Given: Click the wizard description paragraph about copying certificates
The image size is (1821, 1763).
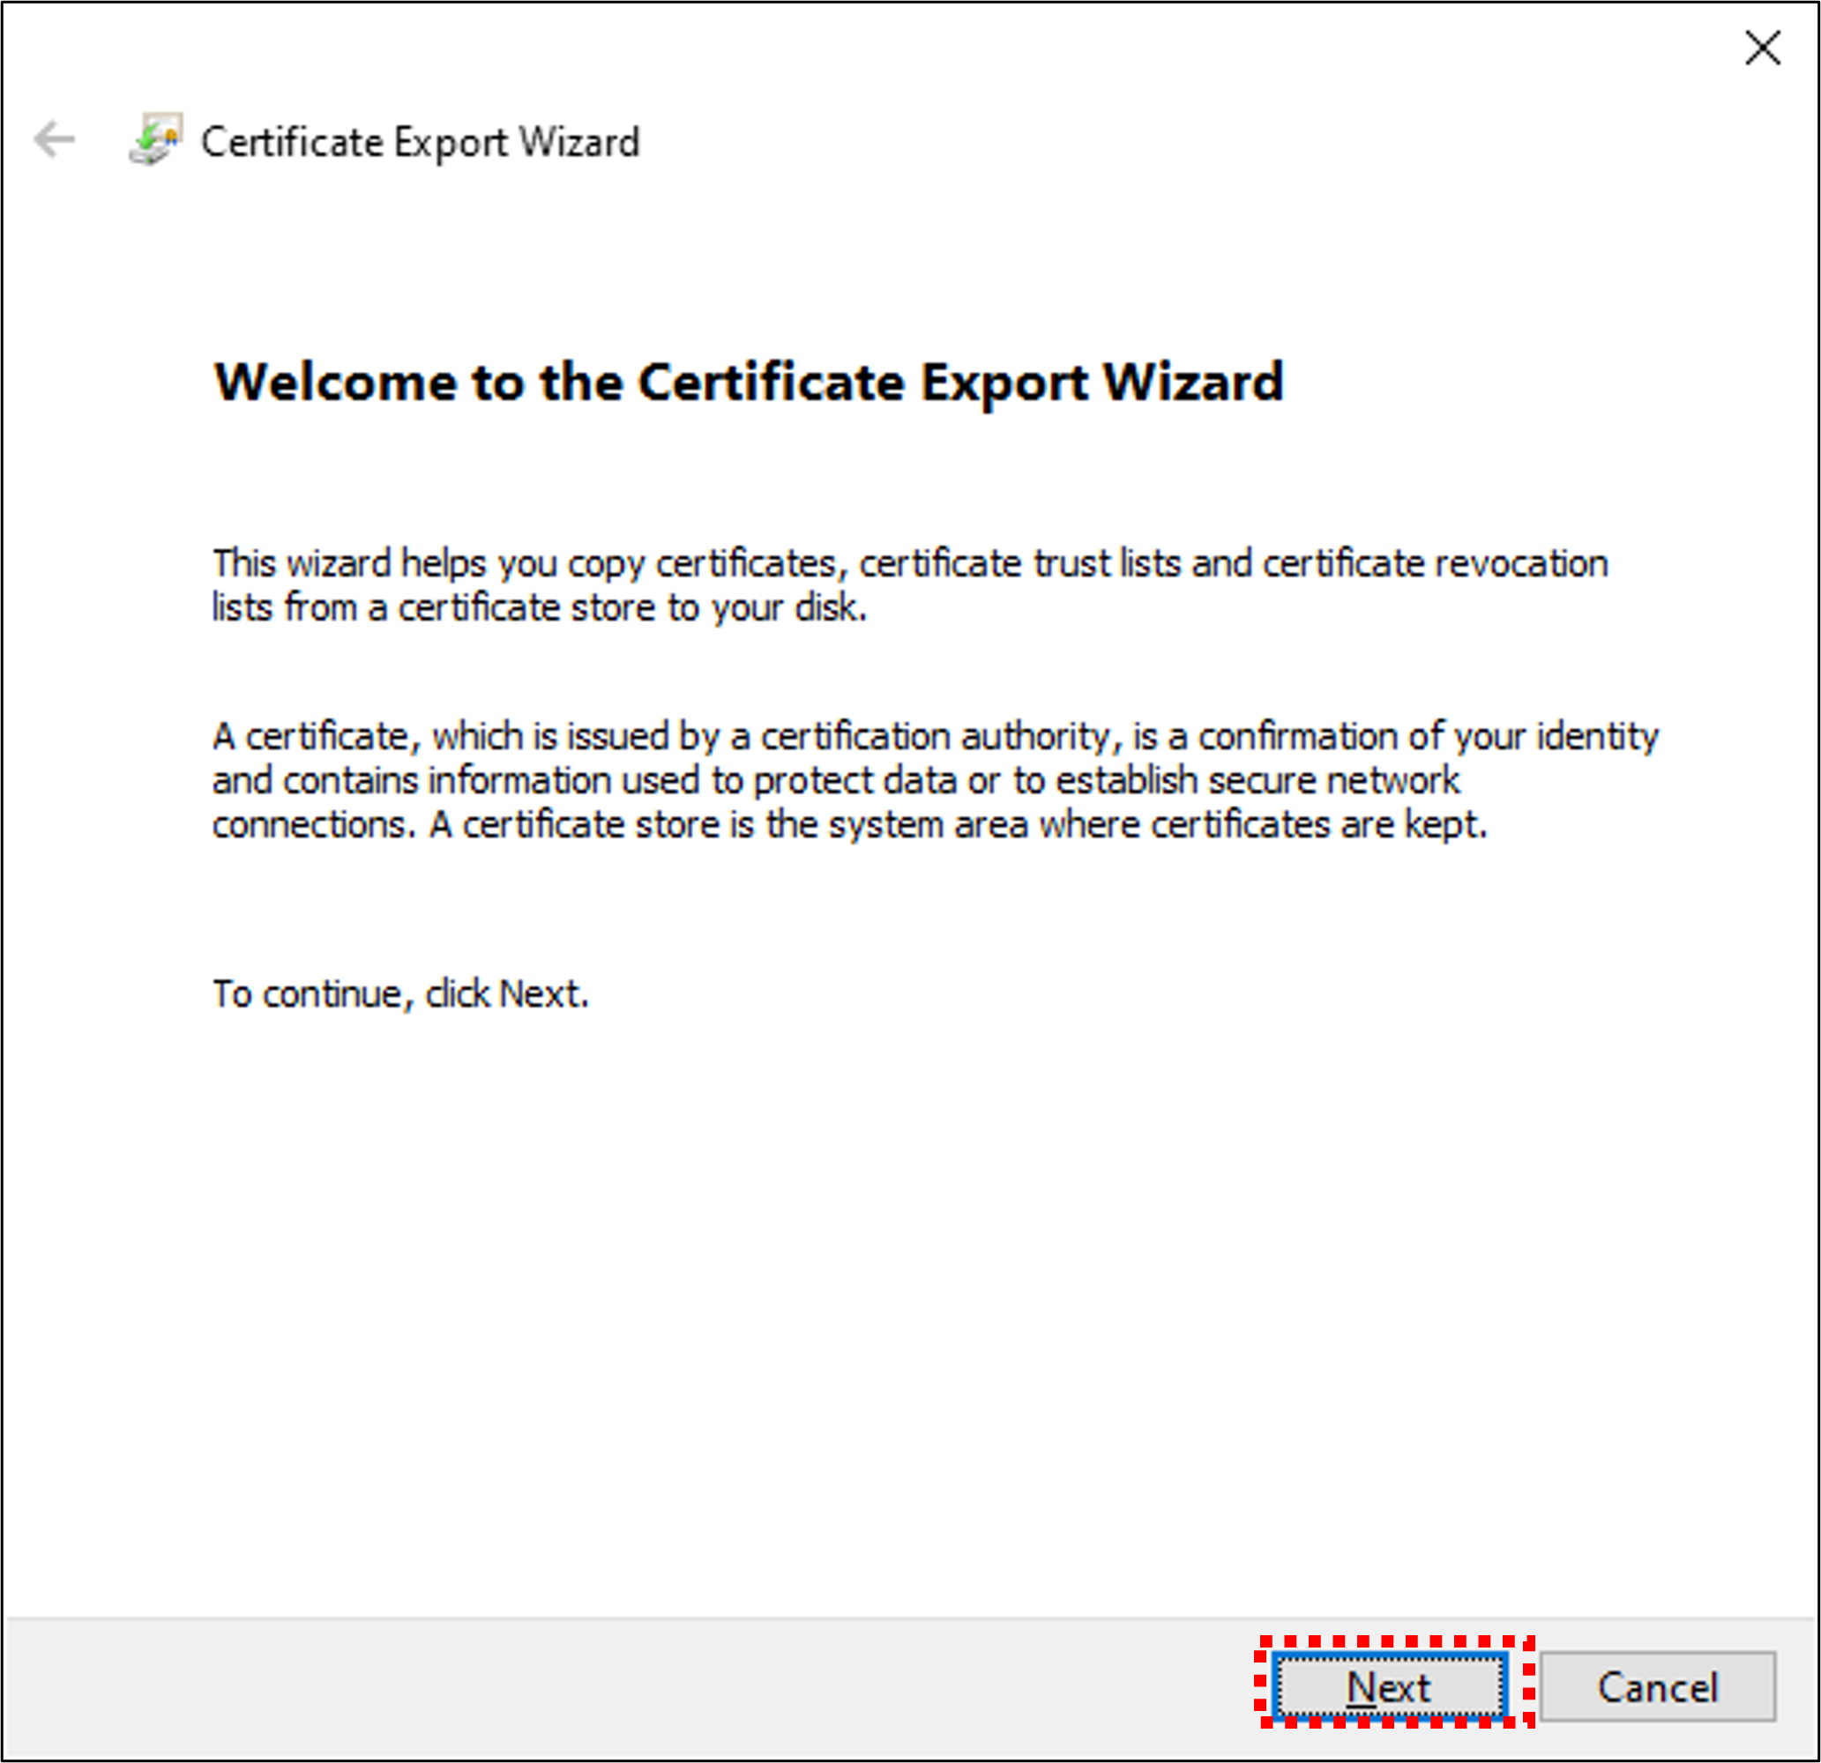Looking at the screenshot, I should coord(910,584).
